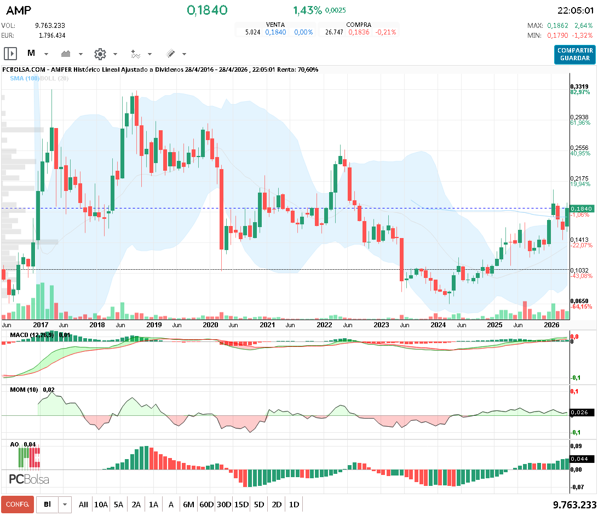Expand the dropdown arrow beside the gear
Viewport: 604px width, 516px height.
coord(115,54)
